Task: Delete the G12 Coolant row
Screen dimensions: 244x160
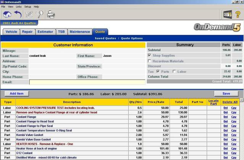Action: (226, 153)
